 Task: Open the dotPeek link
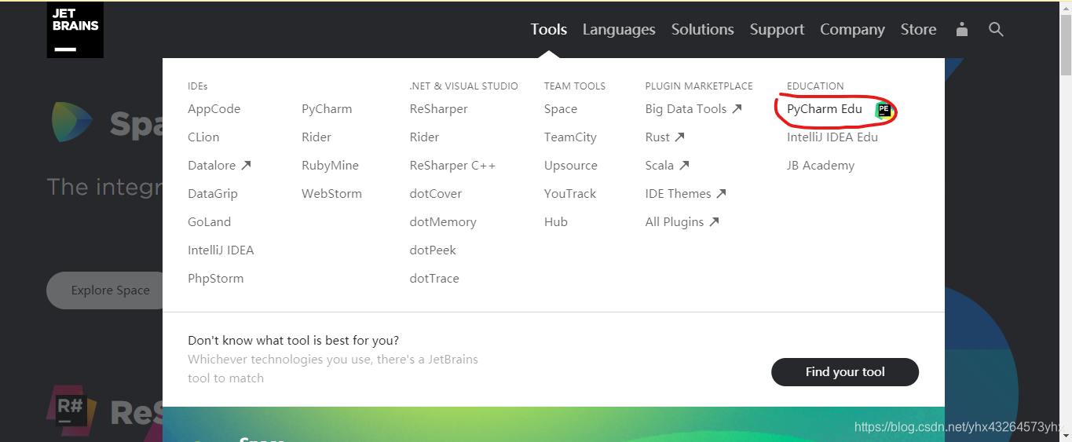coord(433,250)
